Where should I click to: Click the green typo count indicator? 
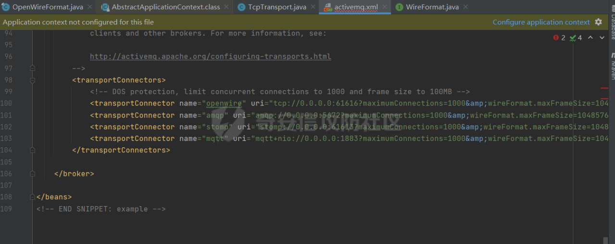point(576,37)
